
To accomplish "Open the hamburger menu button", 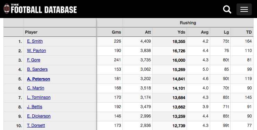I will [x=244, y=9].
